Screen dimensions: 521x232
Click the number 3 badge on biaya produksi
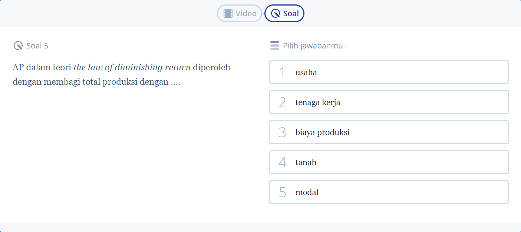(282, 132)
